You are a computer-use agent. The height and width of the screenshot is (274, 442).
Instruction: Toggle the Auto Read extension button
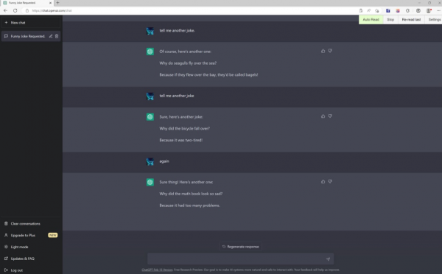pos(371,19)
